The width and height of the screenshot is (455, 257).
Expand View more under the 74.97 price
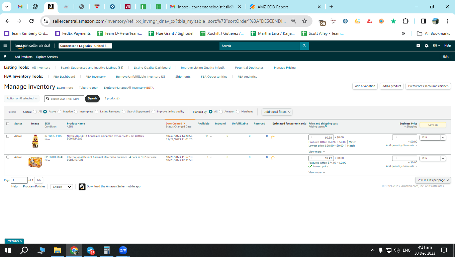(x=316, y=172)
